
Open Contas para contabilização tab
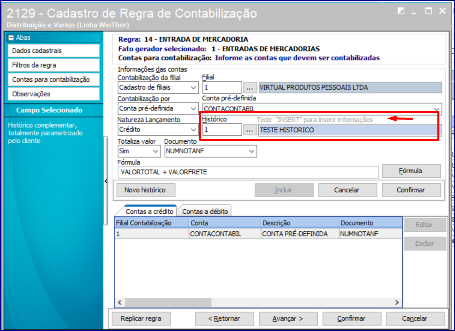(54, 80)
